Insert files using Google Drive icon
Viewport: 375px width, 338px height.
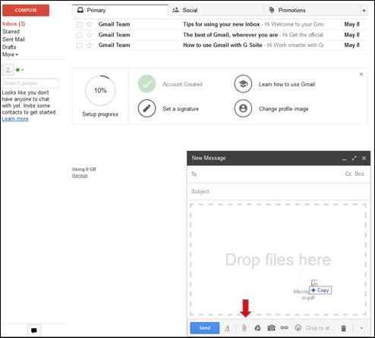tap(257, 328)
